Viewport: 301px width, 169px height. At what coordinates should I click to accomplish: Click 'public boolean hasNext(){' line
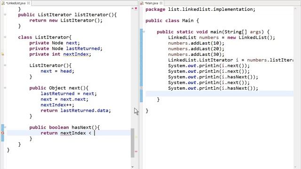click(64, 127)
